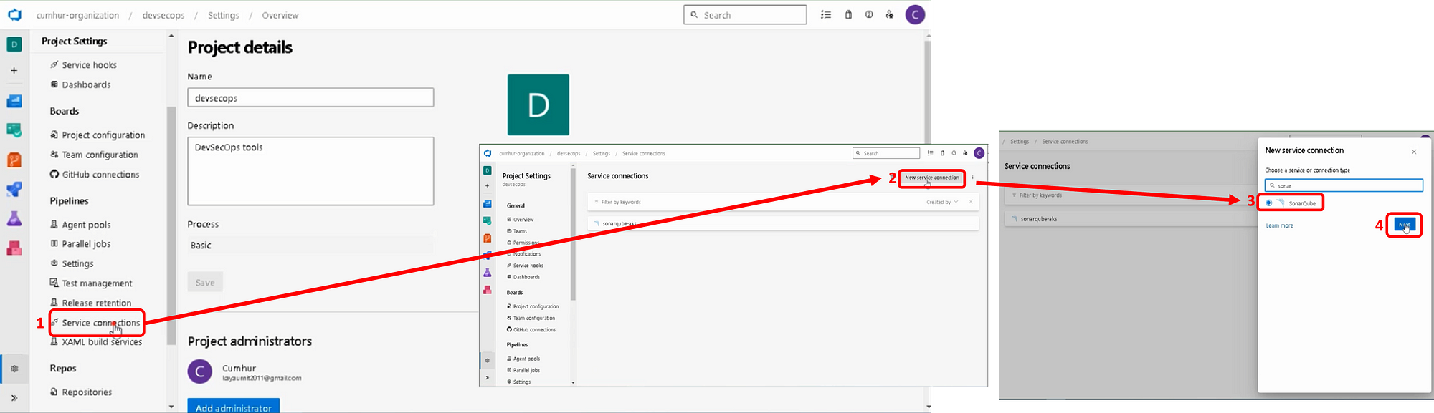The width and height of the screenshot is (1434, 413).
Task: Click the Cumhur administrator avatar
Action: pos(200,371)
